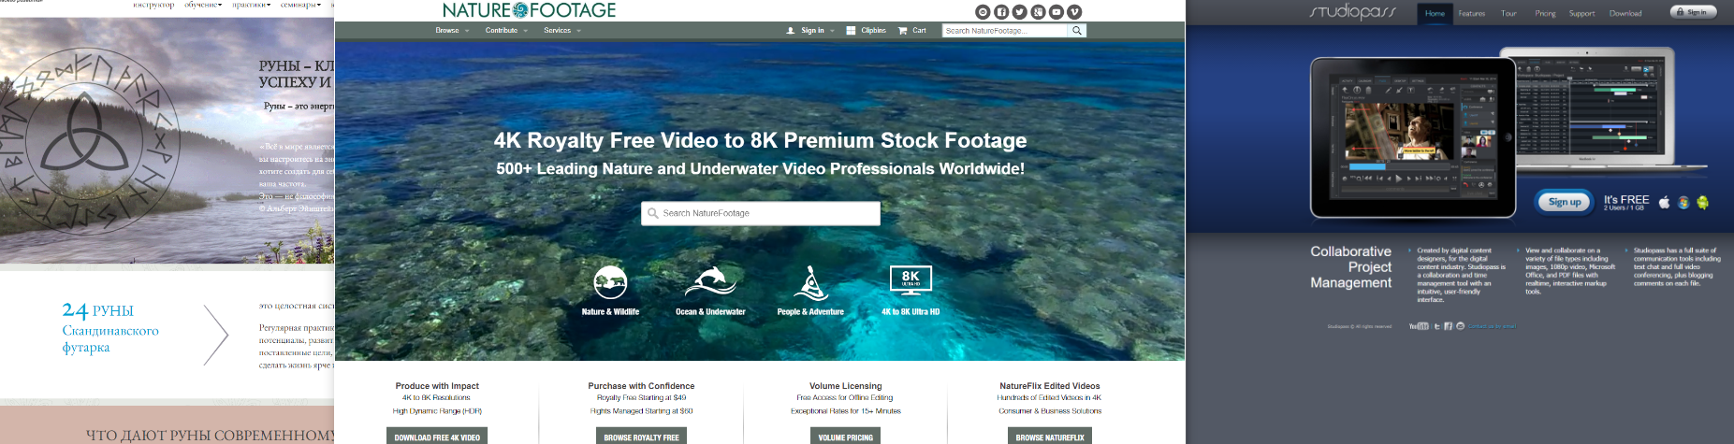Open the YouTube social icon in header
The width and height of the screenshot is (1734, 444).
pos(1056,12)
